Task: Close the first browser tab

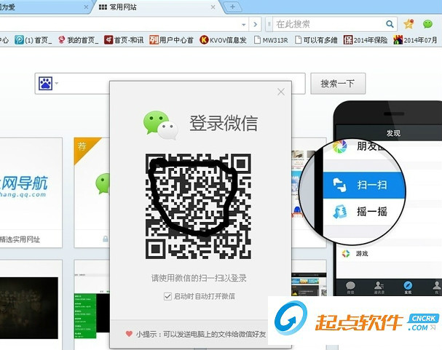Action: coord(86,7)
